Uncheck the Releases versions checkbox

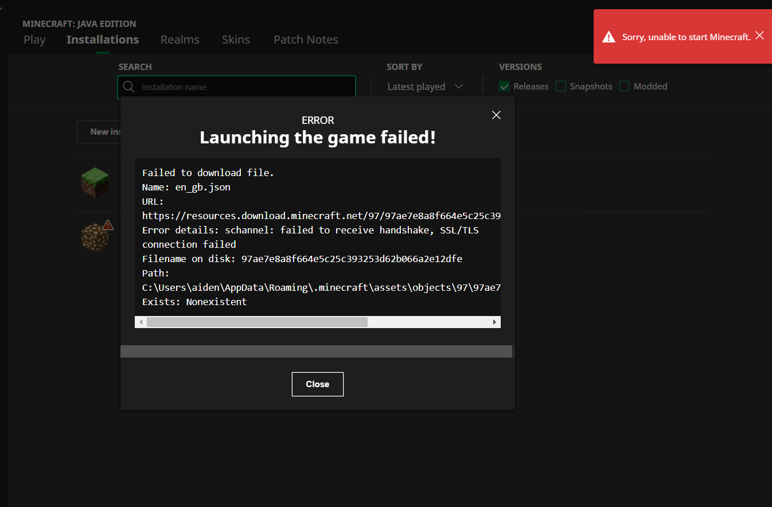(x=505, y=87)
